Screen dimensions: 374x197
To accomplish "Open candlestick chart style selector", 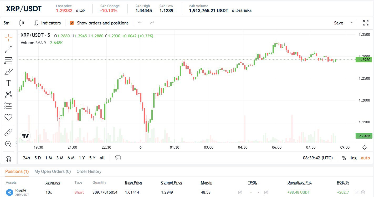I will coord(22,23).
